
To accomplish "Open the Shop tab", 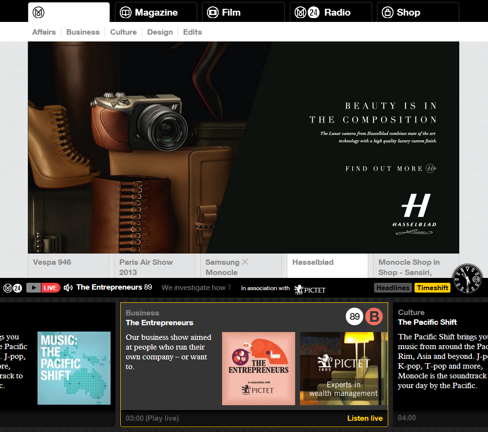I will [417, 12].
